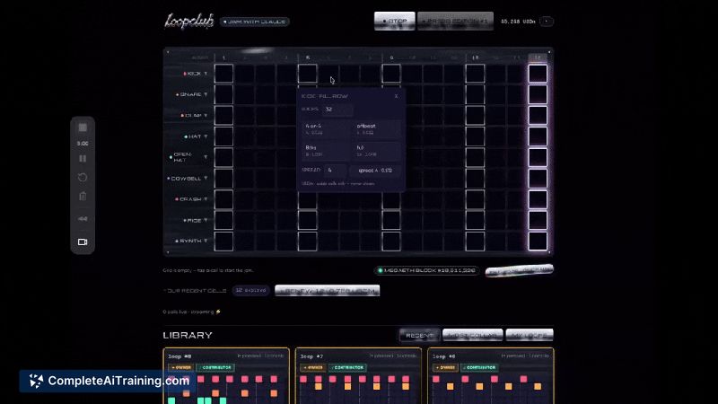Open the RIDE row fill dropdown arrow
The height and width of the screenshot is (404, 718).
[206, 220]
